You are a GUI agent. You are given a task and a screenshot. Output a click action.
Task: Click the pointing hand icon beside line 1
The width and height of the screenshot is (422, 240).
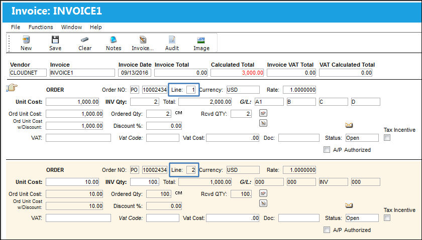tap(12, 88)
